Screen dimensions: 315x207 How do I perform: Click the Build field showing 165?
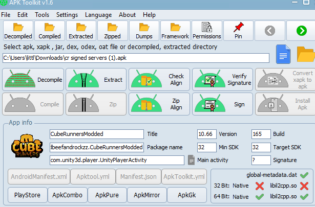pyautogui.click(x=261, y=134)
